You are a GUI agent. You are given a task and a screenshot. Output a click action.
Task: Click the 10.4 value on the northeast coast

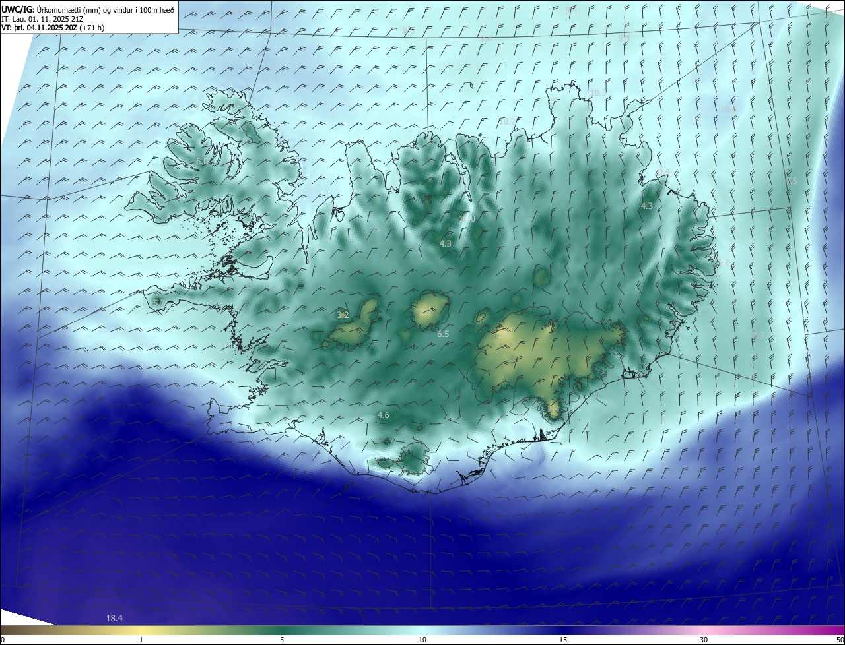(x=662, y=172)
